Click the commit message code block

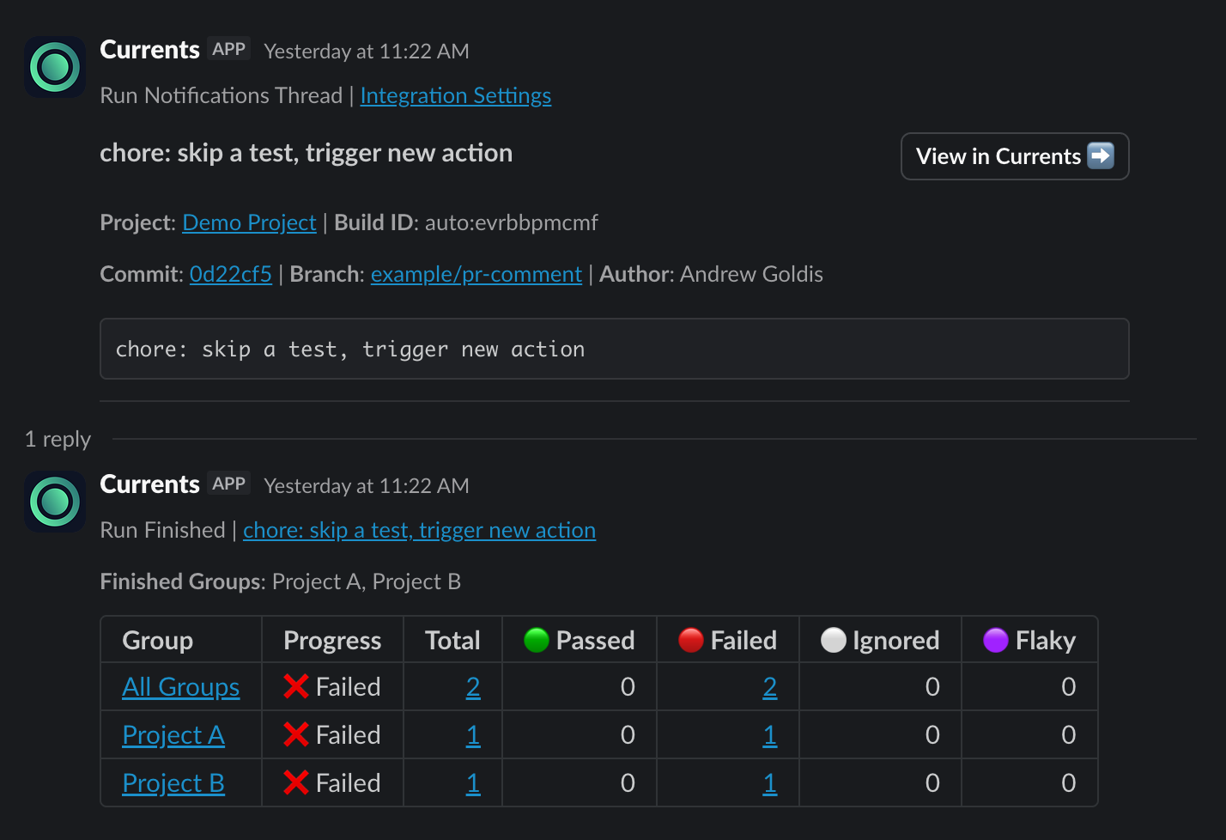click(614, 349)
